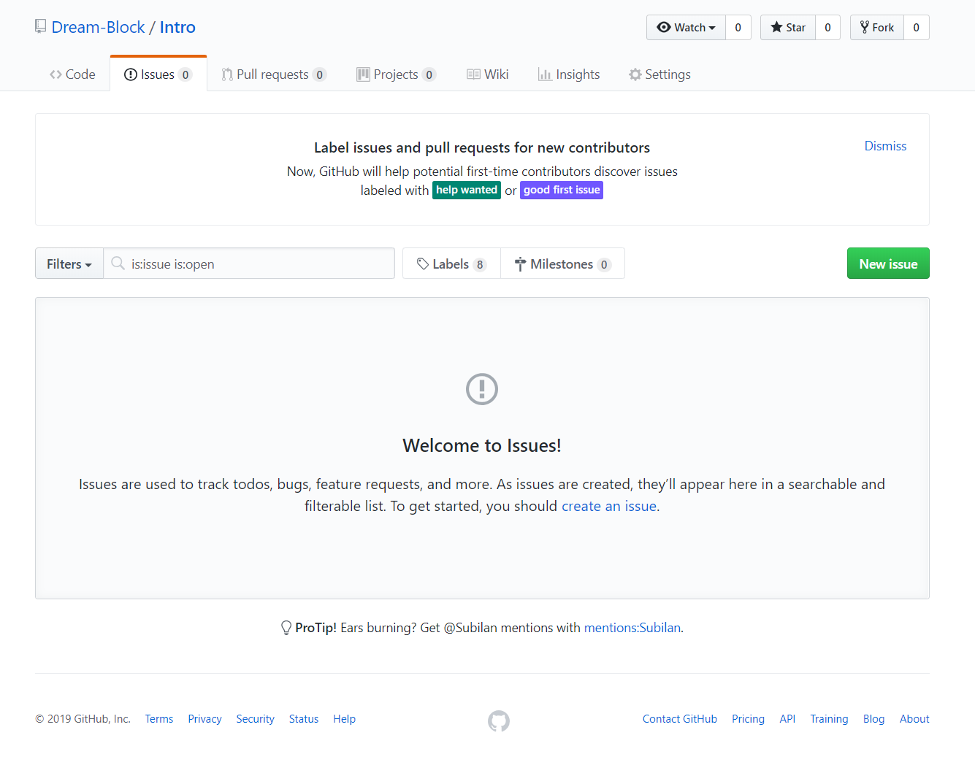Switch to the Issues tab
This screenshot has height=784, width=975.
(x=158, y=74)
